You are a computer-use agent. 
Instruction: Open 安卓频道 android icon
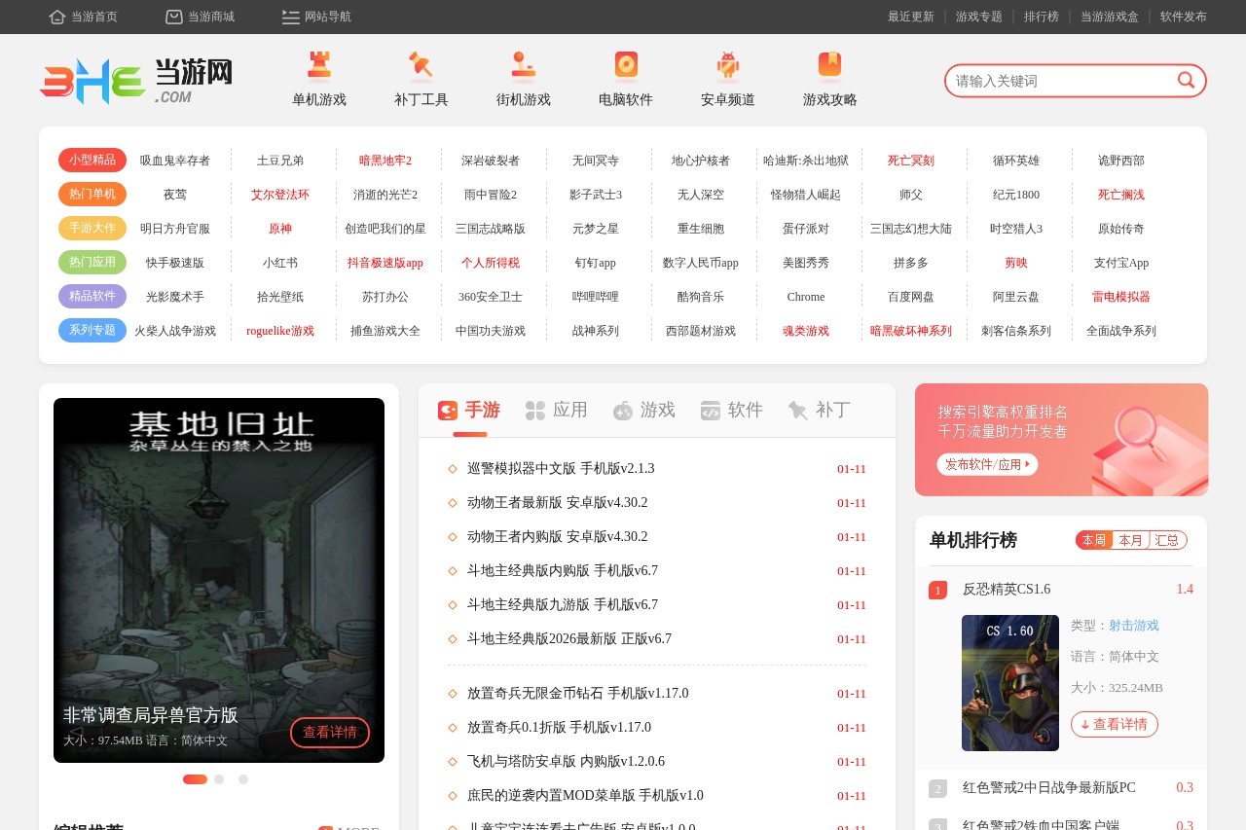728,64
